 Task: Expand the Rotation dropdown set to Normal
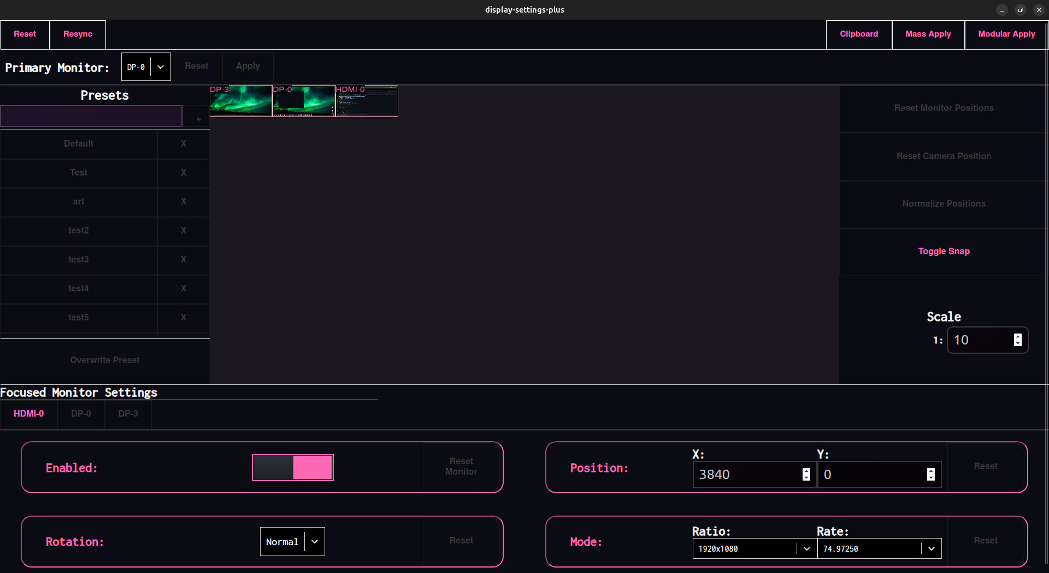click(292, 542)
